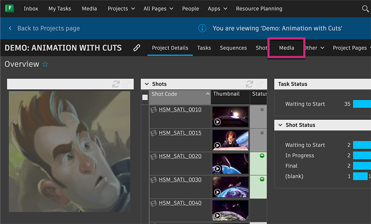The height and width of the screenshot is (224, 371).
Task: Play the HSM_SATL_0040 thumbnail video
Action: [x=217, y=216]
